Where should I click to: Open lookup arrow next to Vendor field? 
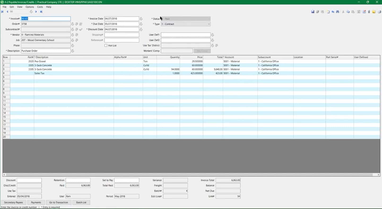tap(73, 35)
